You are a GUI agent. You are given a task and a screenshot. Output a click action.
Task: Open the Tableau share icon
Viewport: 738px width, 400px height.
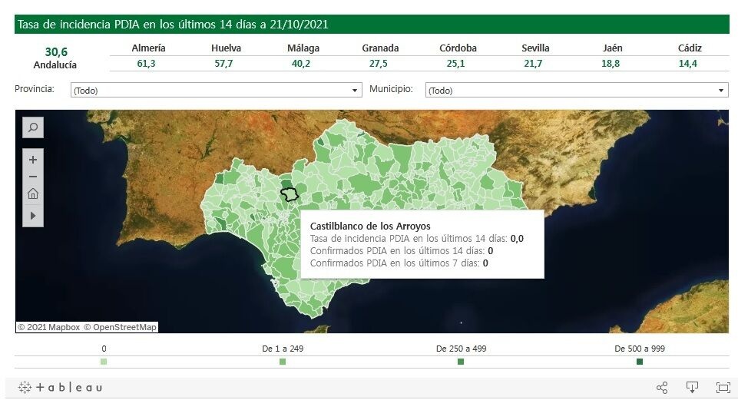(x=662, y=388)
